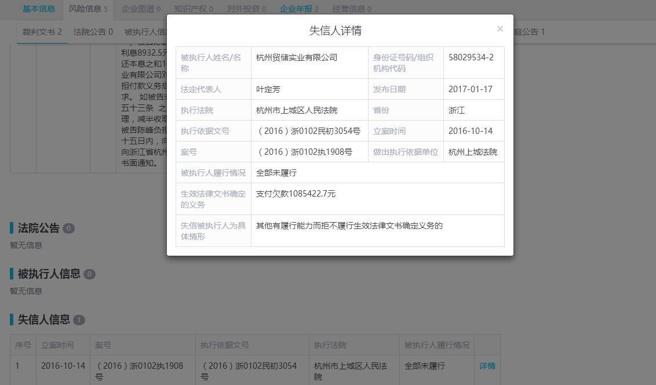Viewport: 656px width, 385px height.
Task: Open the 对外投资 tab
Action: click(246, 9)
